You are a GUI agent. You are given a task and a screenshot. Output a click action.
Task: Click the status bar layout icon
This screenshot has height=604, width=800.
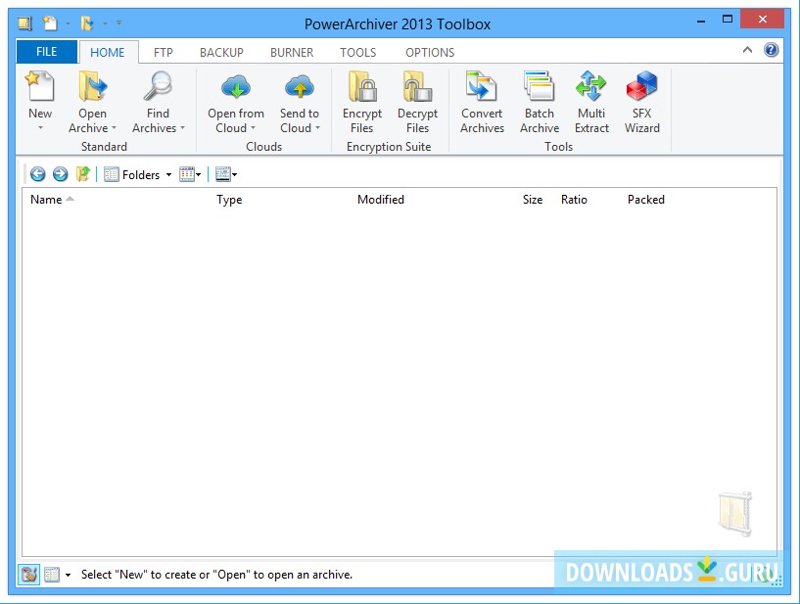(52, 575)
